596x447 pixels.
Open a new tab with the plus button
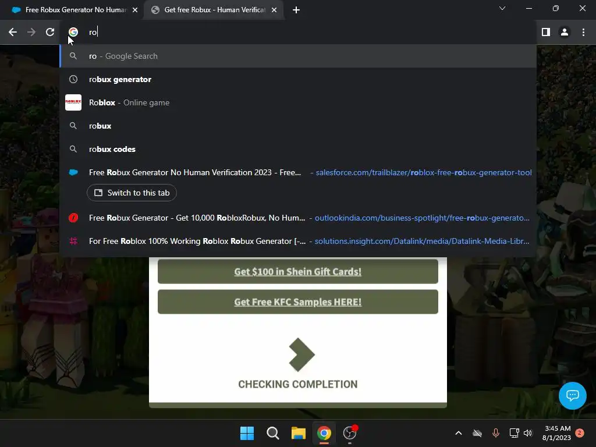(x=296, y=10)
